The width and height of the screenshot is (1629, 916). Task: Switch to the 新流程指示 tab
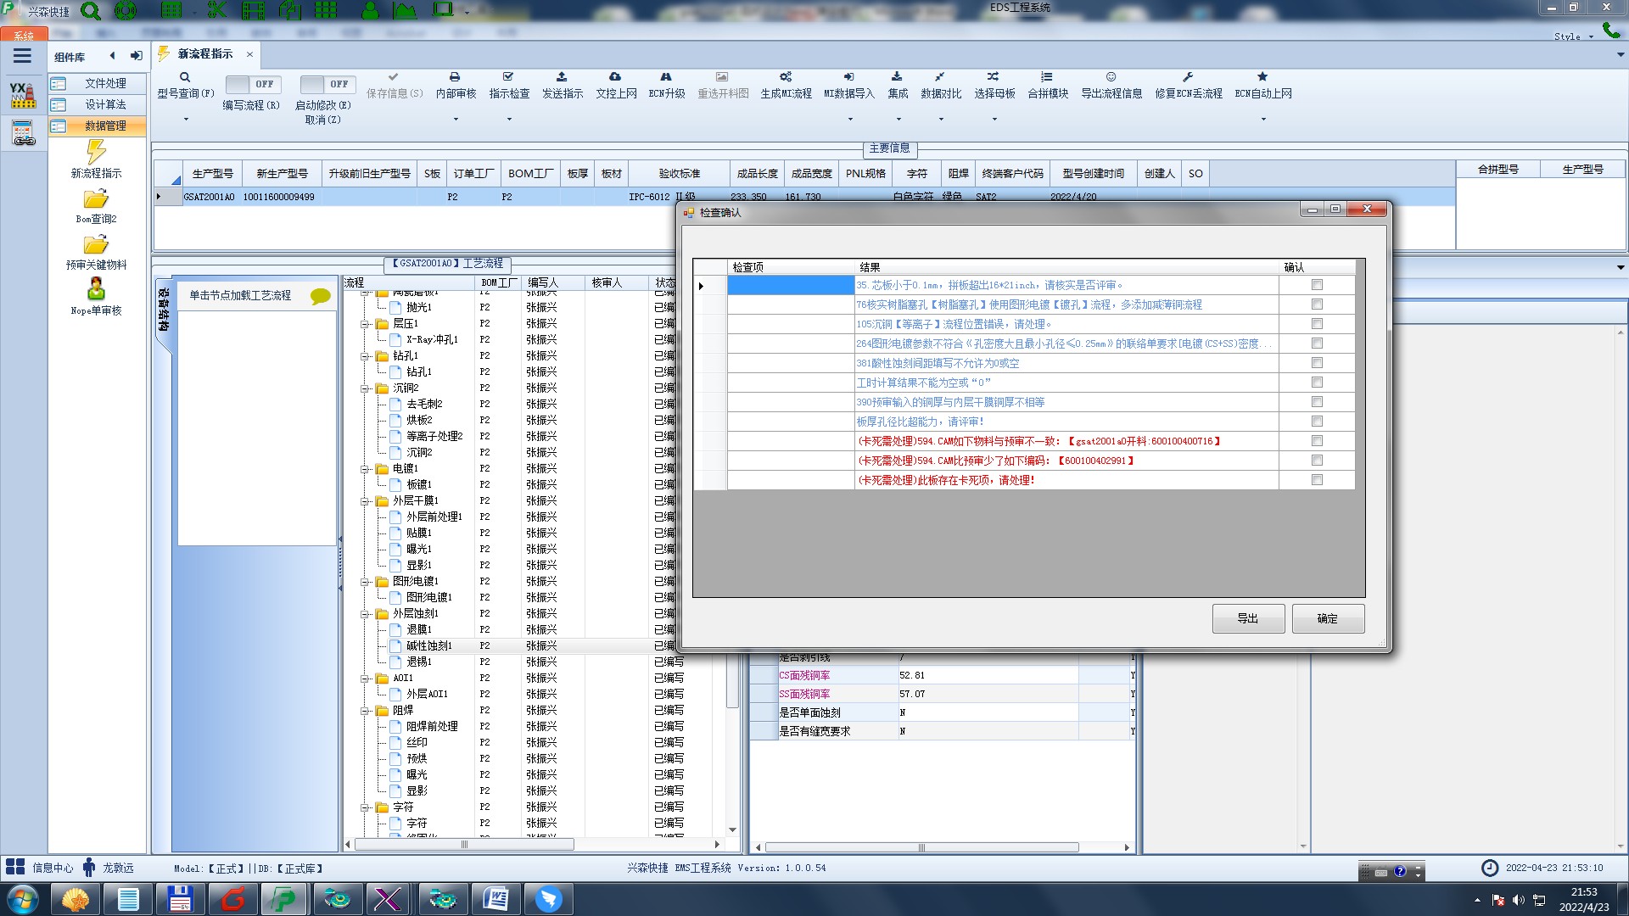pos(204,54)
